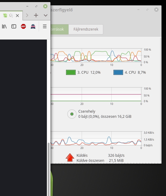The height and width of the screenshot is (196, 166).
Task: Click the Cserehely swap color indicator
Action: pos(72,114)
